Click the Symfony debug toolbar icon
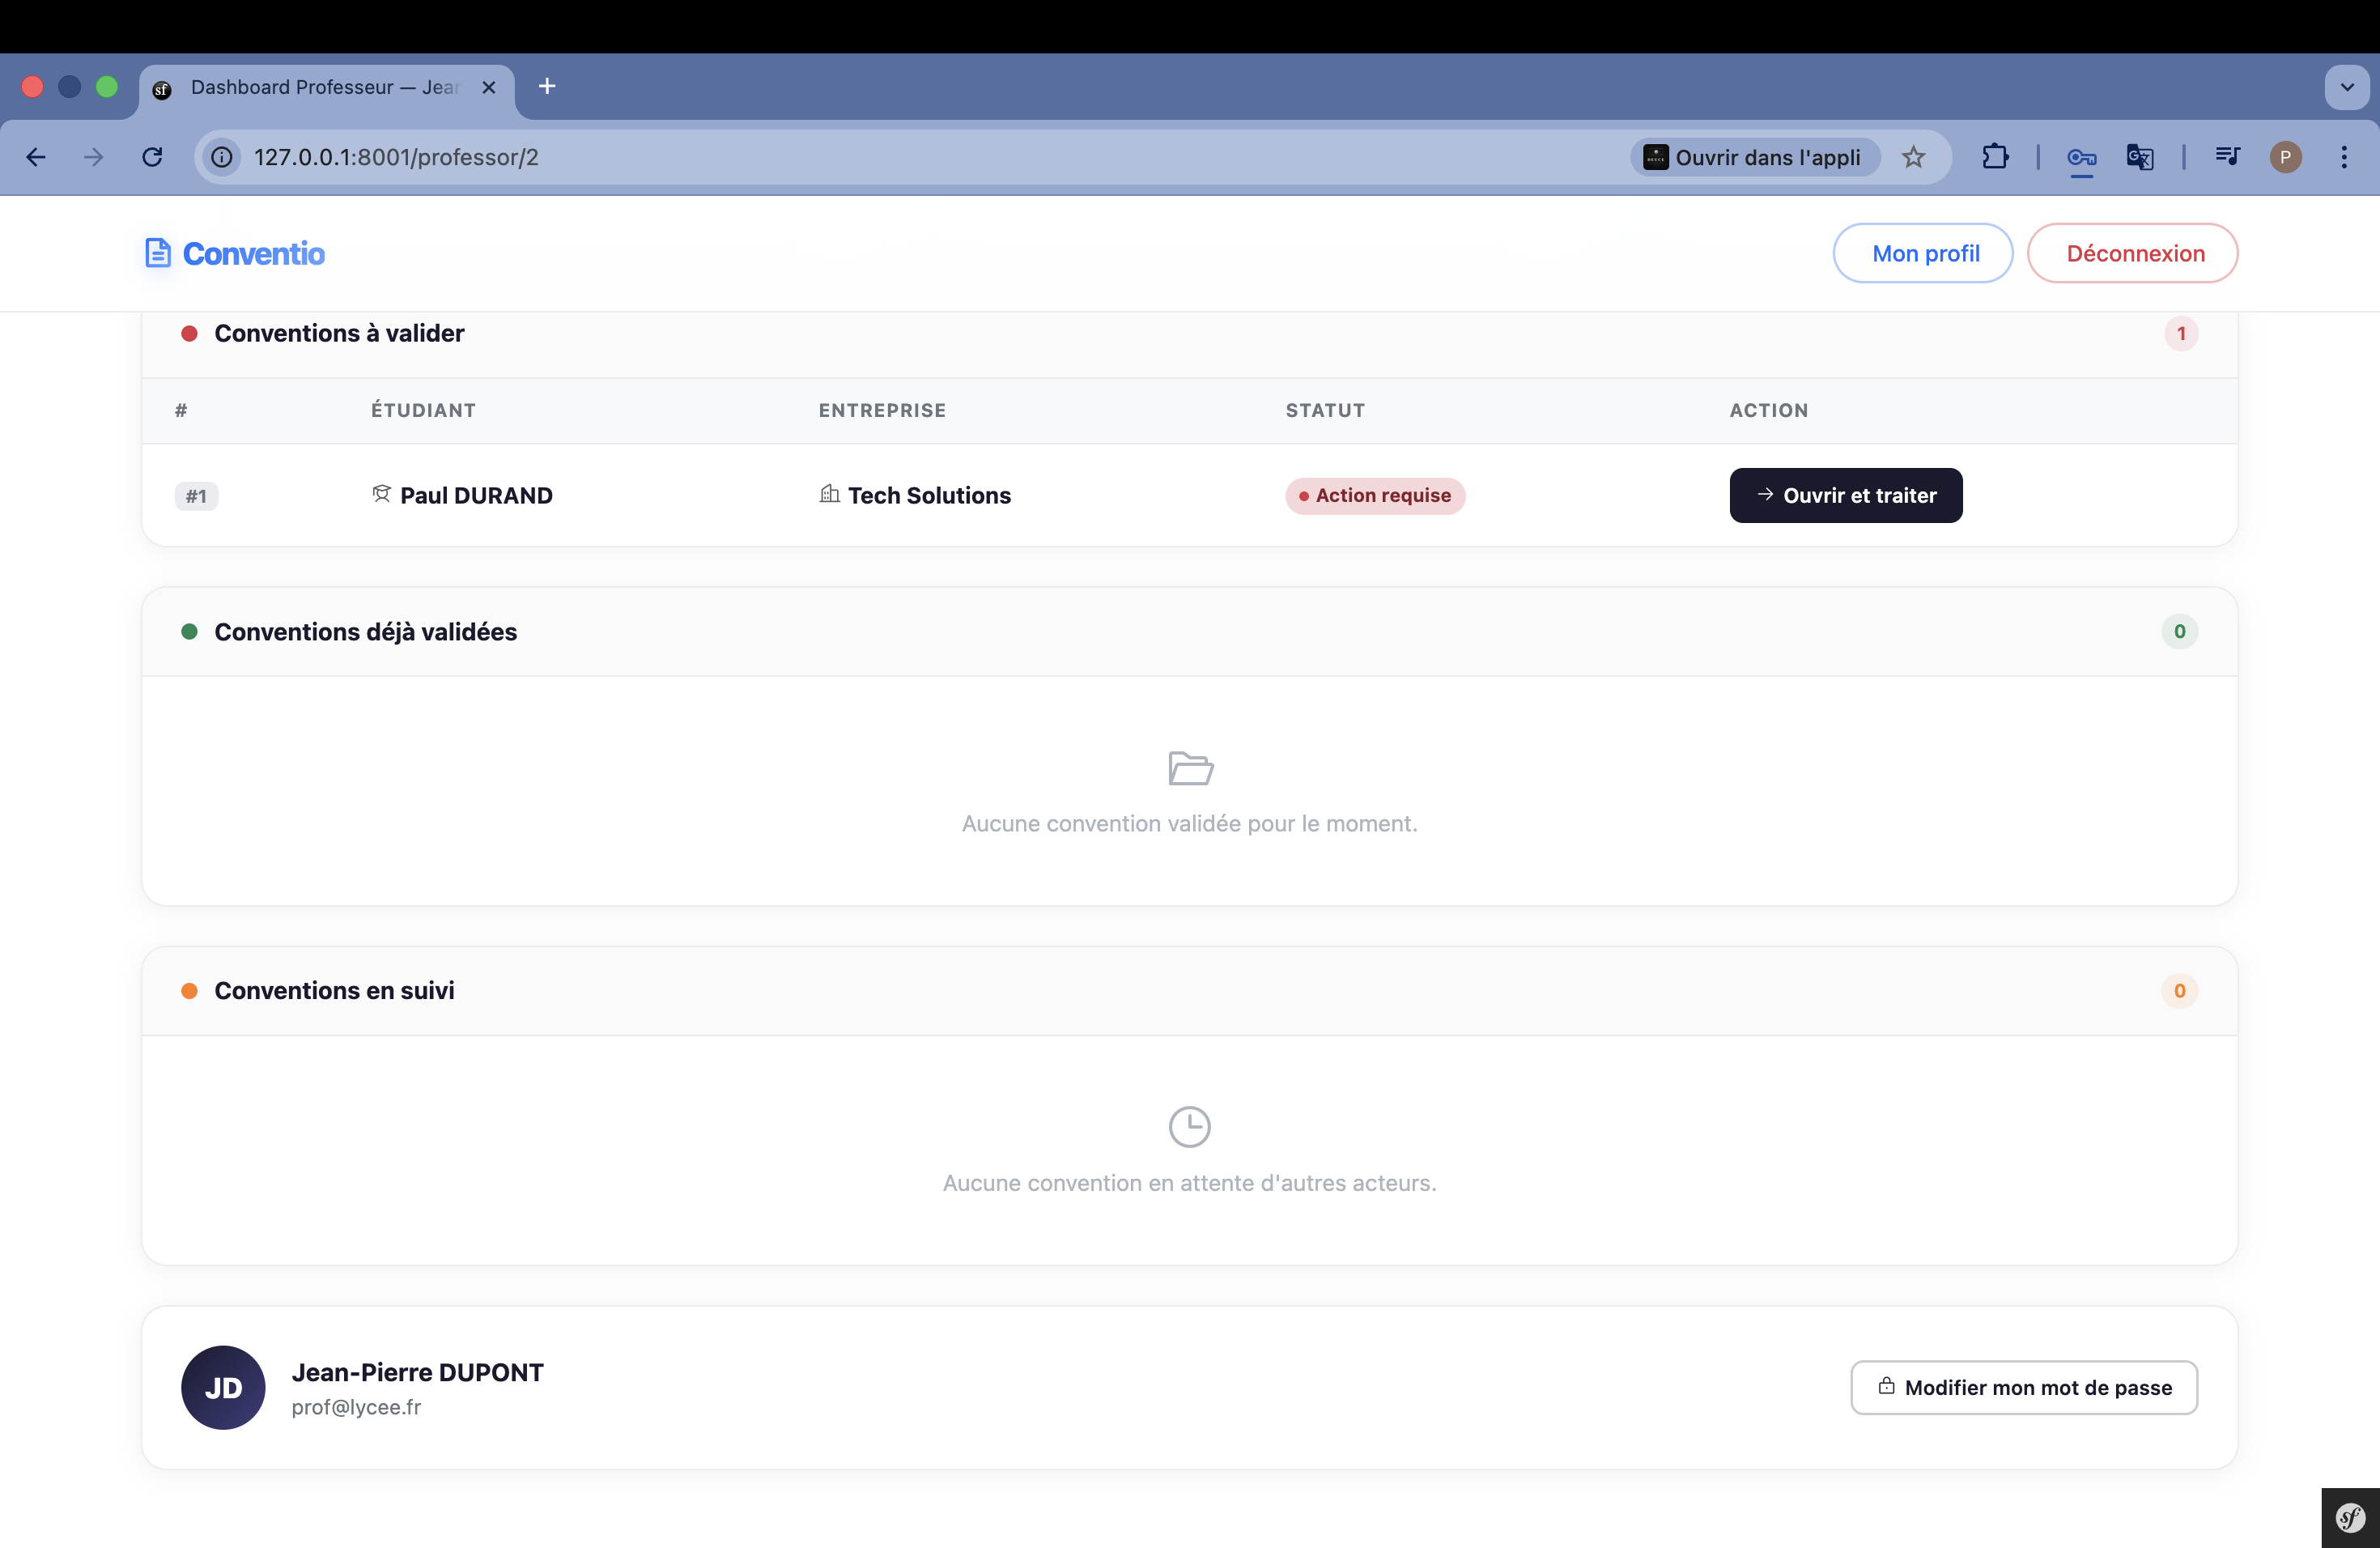The height and width of the screenshot is (1548, 2380). [2349, 1517]
